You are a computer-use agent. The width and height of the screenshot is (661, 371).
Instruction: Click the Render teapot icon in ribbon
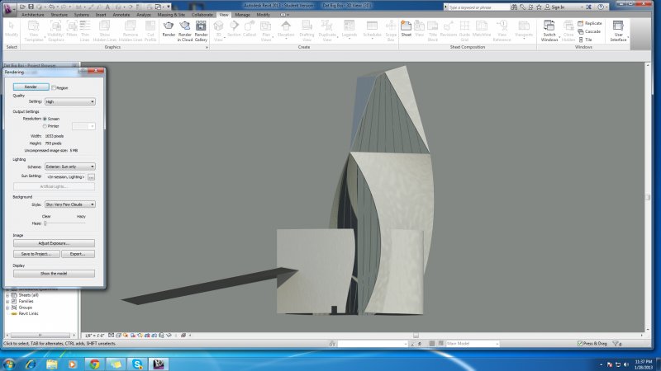point(169,28)
